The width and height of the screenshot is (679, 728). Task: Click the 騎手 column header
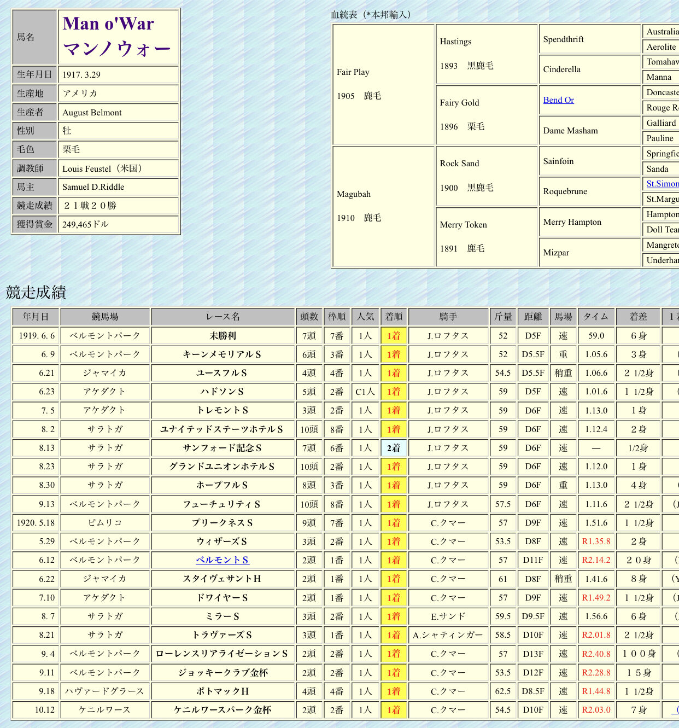point(448,317)
